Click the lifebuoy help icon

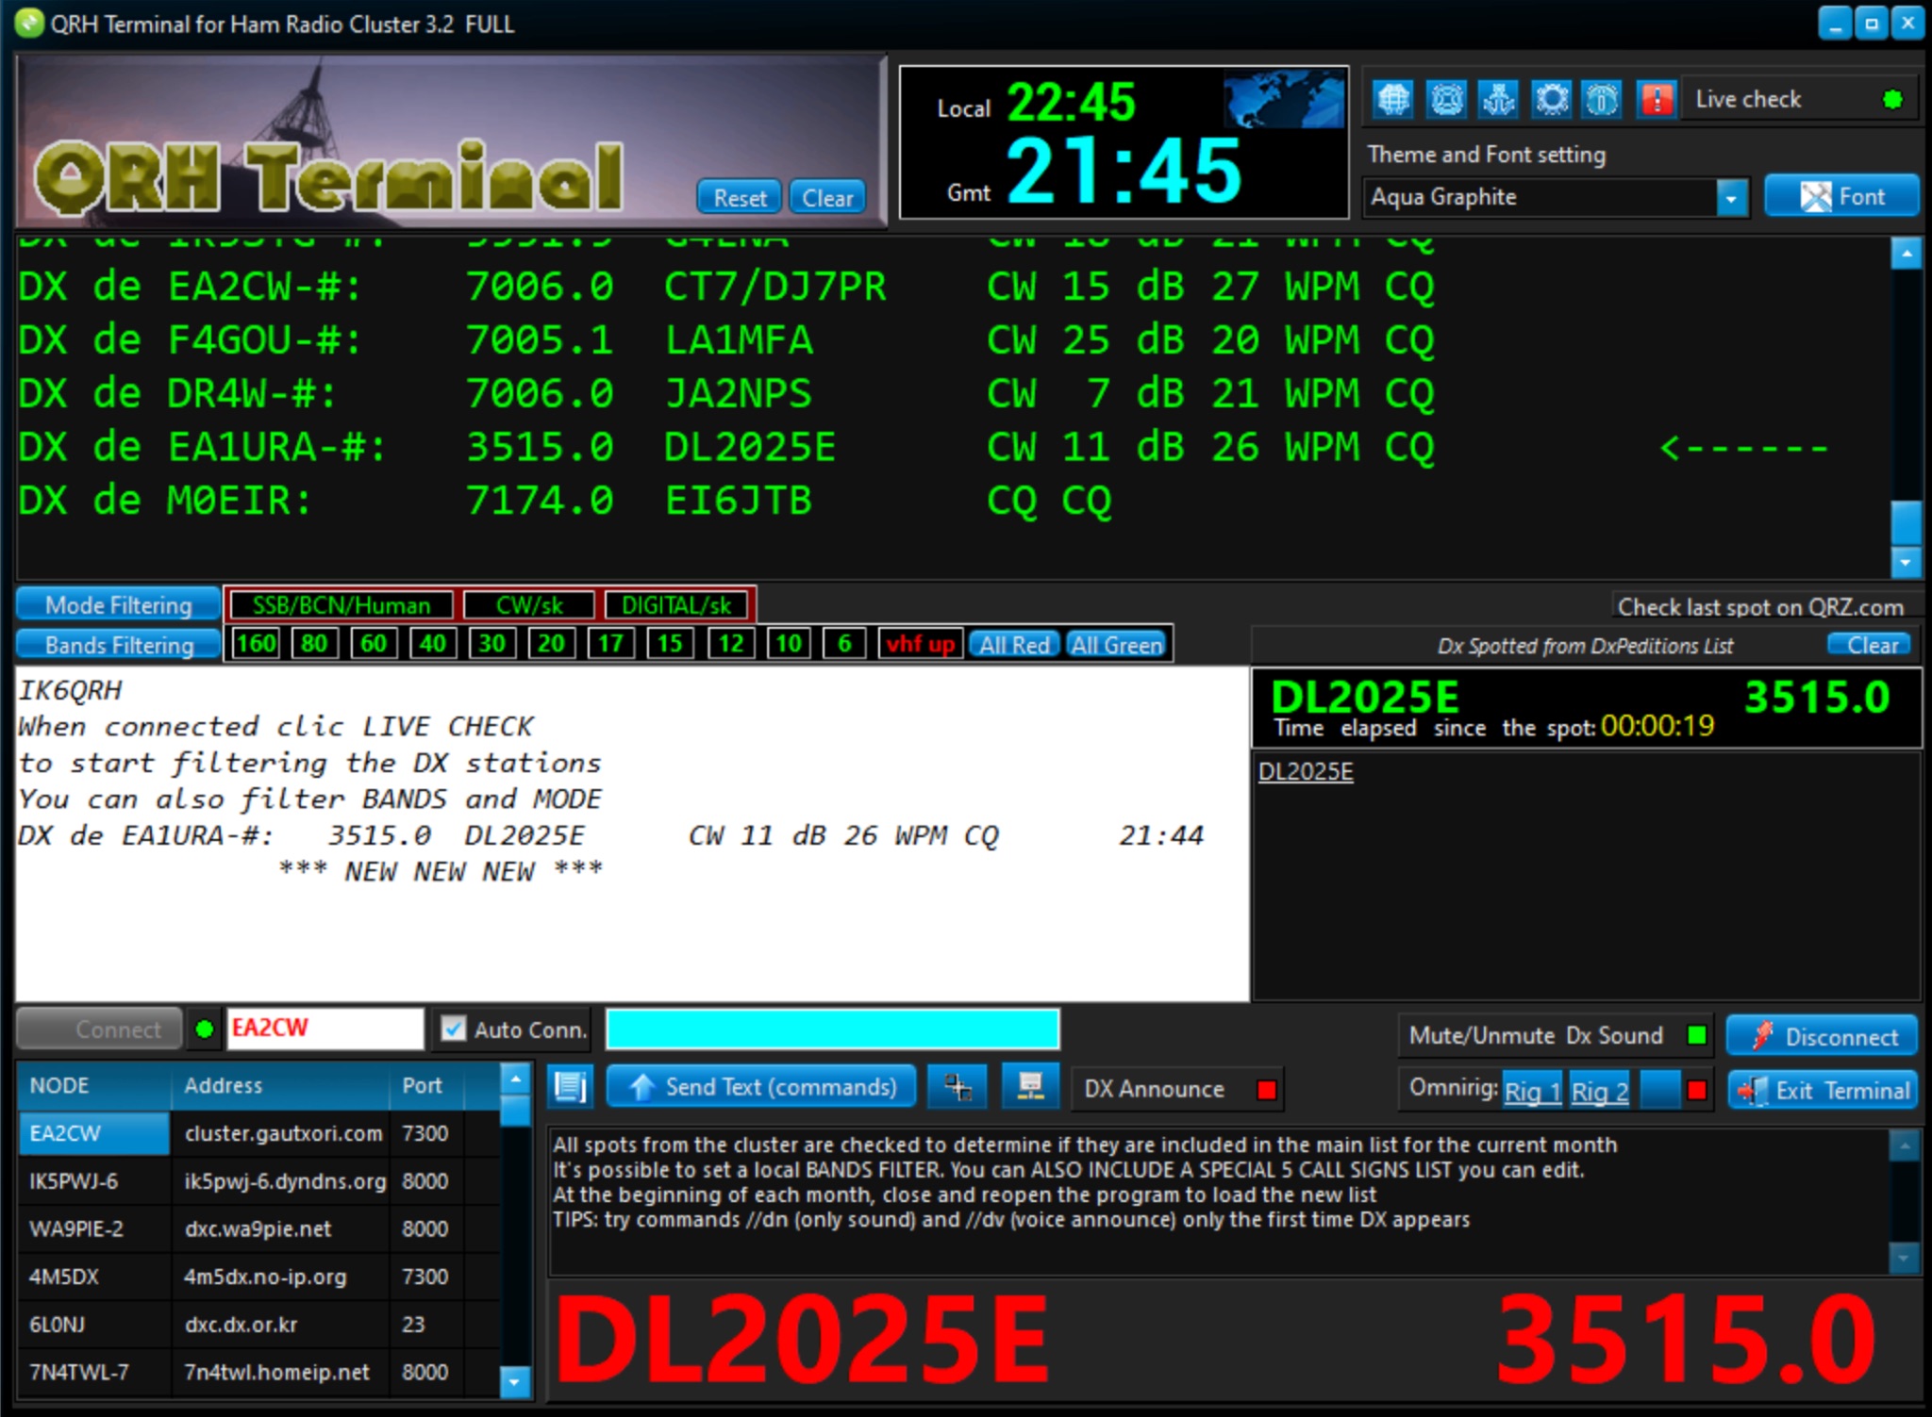(x=1447, y=99)
